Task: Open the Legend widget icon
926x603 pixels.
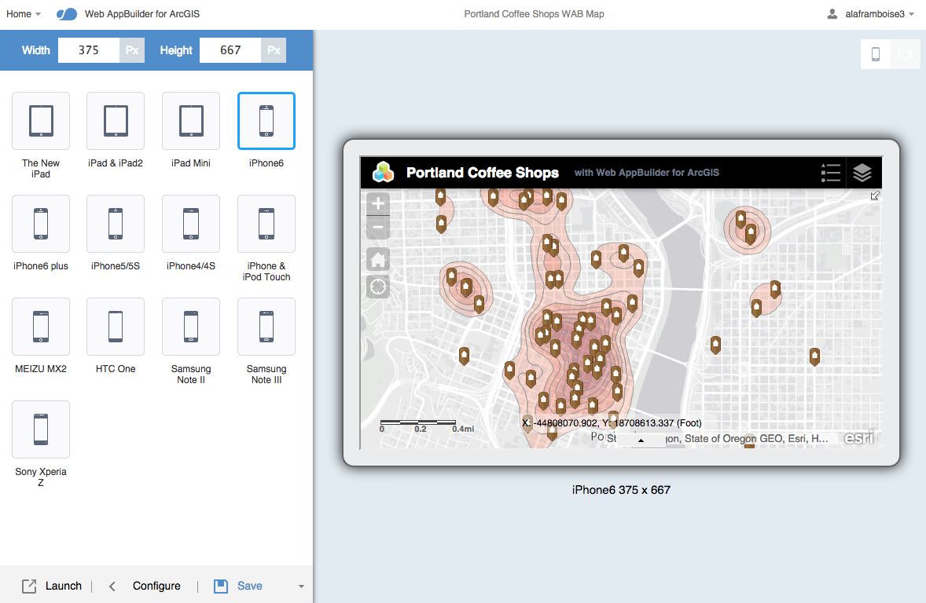Action: (830, 172)
